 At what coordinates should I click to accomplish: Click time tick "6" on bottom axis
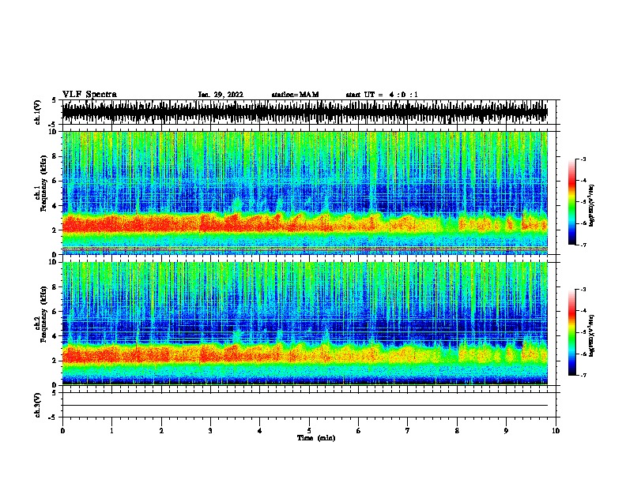(359, 431)
